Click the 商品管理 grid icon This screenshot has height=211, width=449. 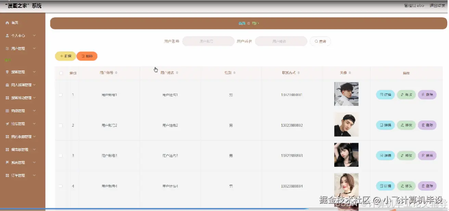coord(7,111)
